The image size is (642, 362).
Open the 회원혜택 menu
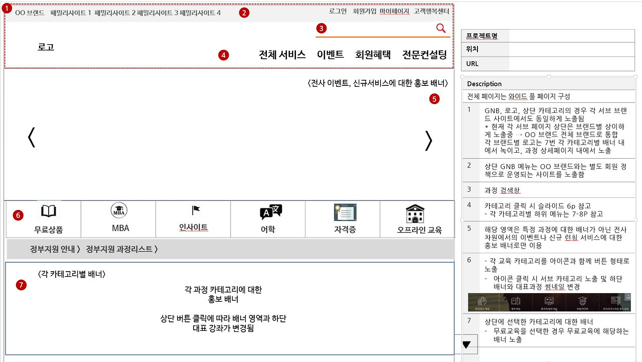click(x=373, y=55)
